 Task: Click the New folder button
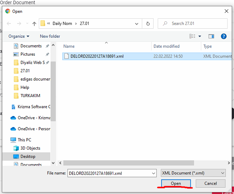(50, 36)
